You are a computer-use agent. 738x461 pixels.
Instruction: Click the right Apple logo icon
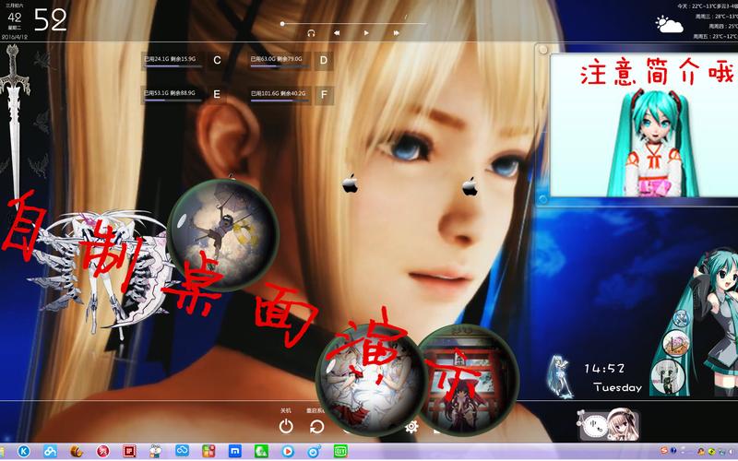tap(470, 186)
